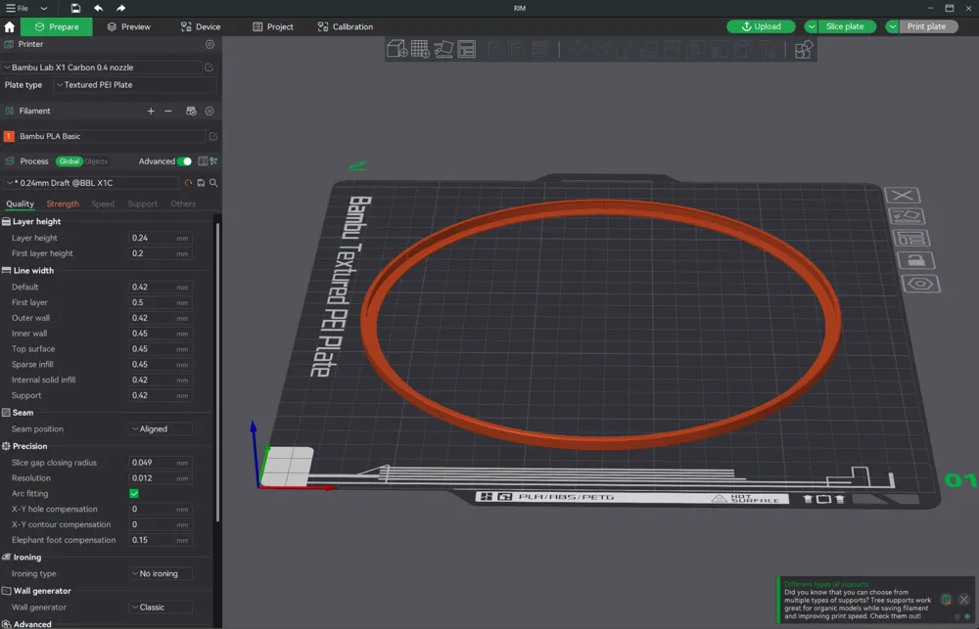
Task: Click the parameter list icon beside Advanced
Action: point(203,161)
